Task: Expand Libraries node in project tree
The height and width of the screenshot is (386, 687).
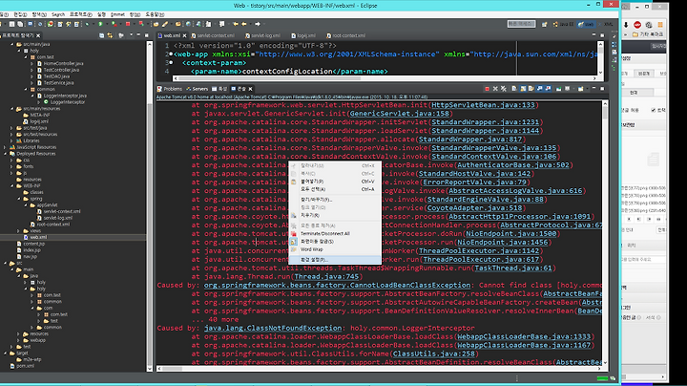Action: 11,140
